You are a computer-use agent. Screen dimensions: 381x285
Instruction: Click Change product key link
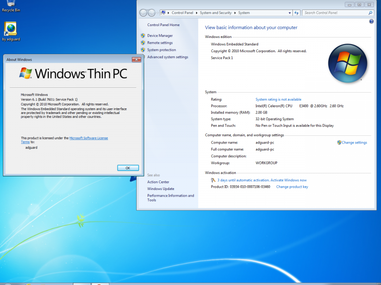[292, 187]
